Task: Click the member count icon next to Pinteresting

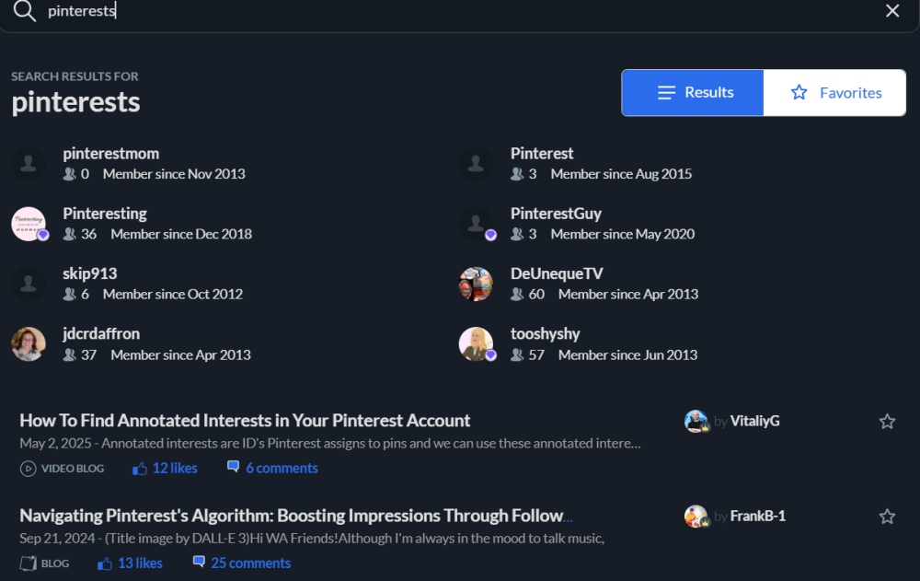Action: (69, 234)
